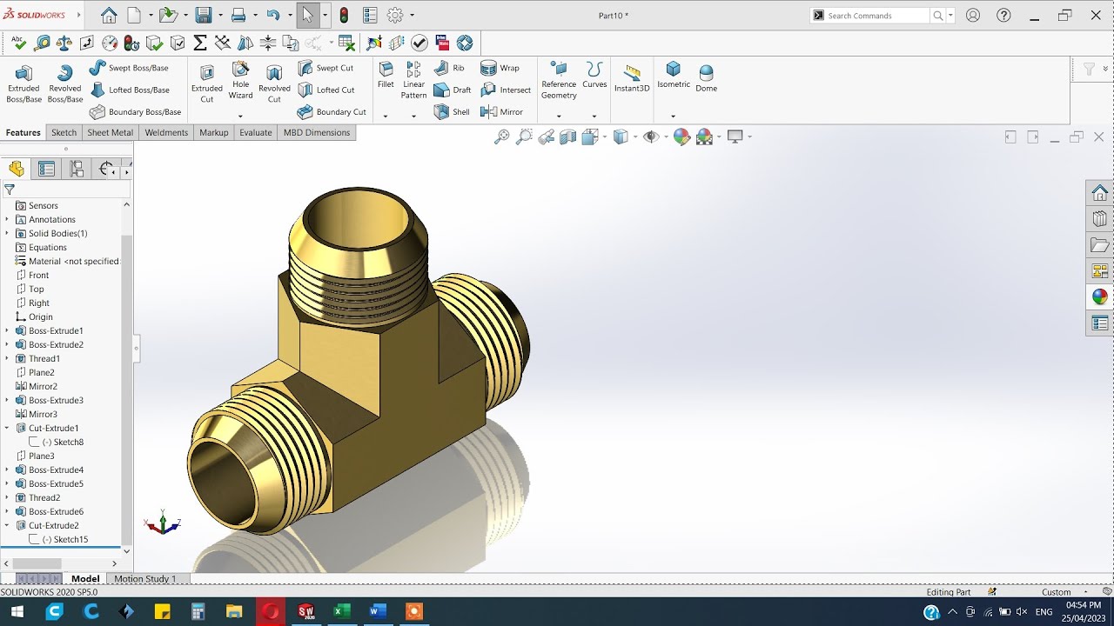Click the Appearances task pane icon

[1100, 296]
